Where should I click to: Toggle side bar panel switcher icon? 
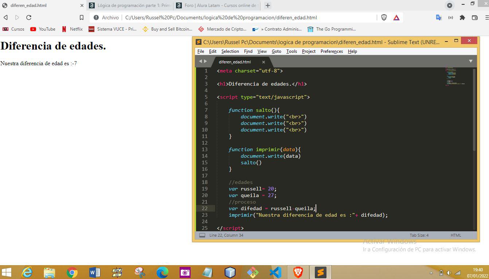202,235
